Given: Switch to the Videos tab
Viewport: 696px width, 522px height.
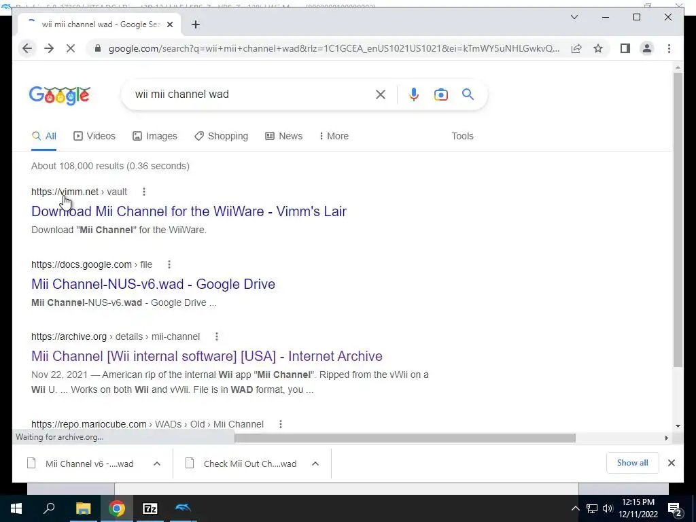Looking at the screenshot, I should pyautogui.click(x=94, y=136).
